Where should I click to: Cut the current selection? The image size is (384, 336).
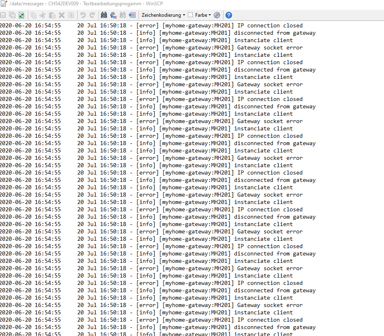(42, 15)
